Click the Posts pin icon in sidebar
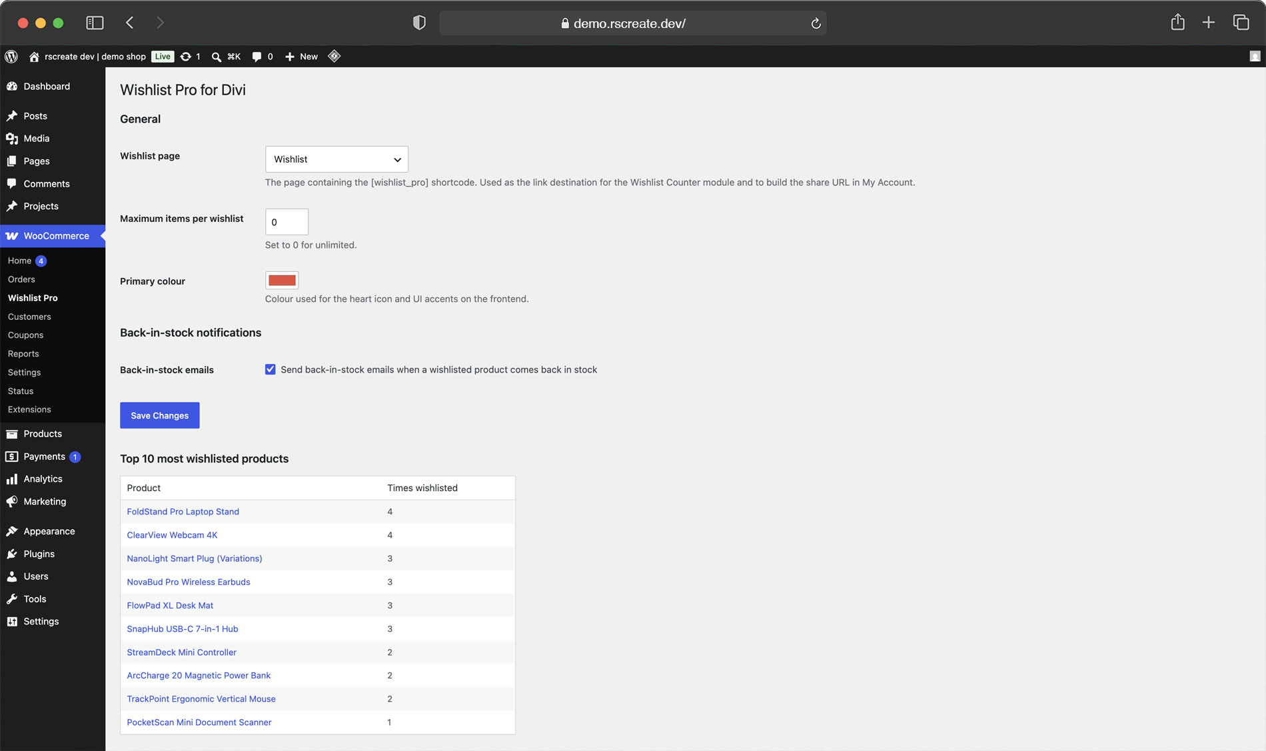 pos(12,116)
